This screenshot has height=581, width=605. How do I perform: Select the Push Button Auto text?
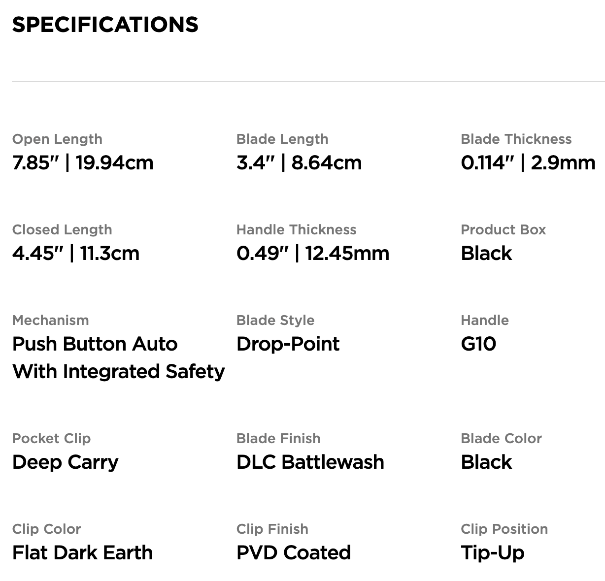pyautogui.click(x=95, y=344)
